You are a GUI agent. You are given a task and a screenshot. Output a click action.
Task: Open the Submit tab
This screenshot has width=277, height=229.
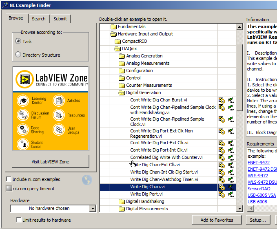tap(60, 19)
